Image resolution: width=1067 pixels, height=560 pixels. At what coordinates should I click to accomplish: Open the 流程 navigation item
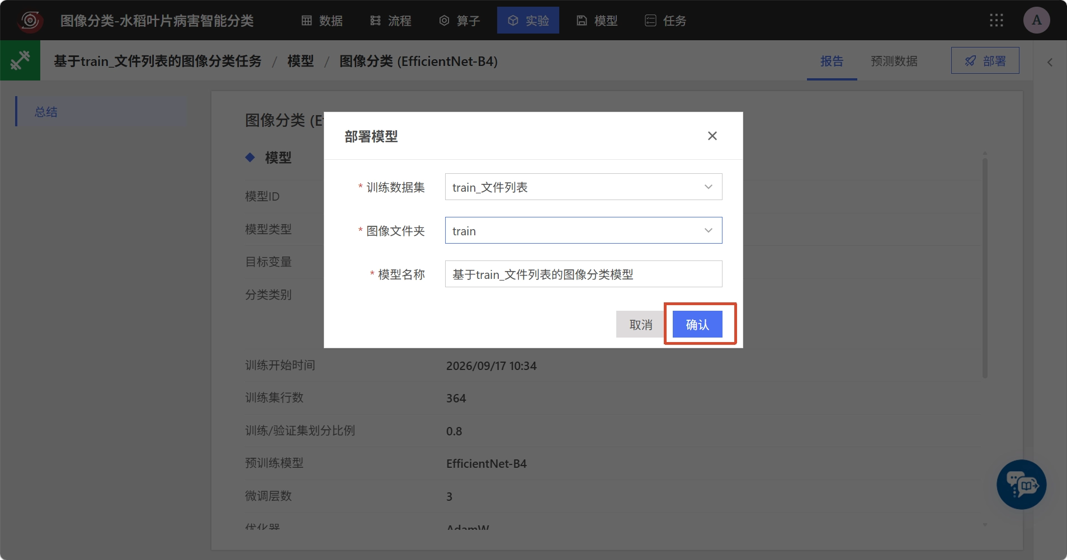click(x=390, y=21)
